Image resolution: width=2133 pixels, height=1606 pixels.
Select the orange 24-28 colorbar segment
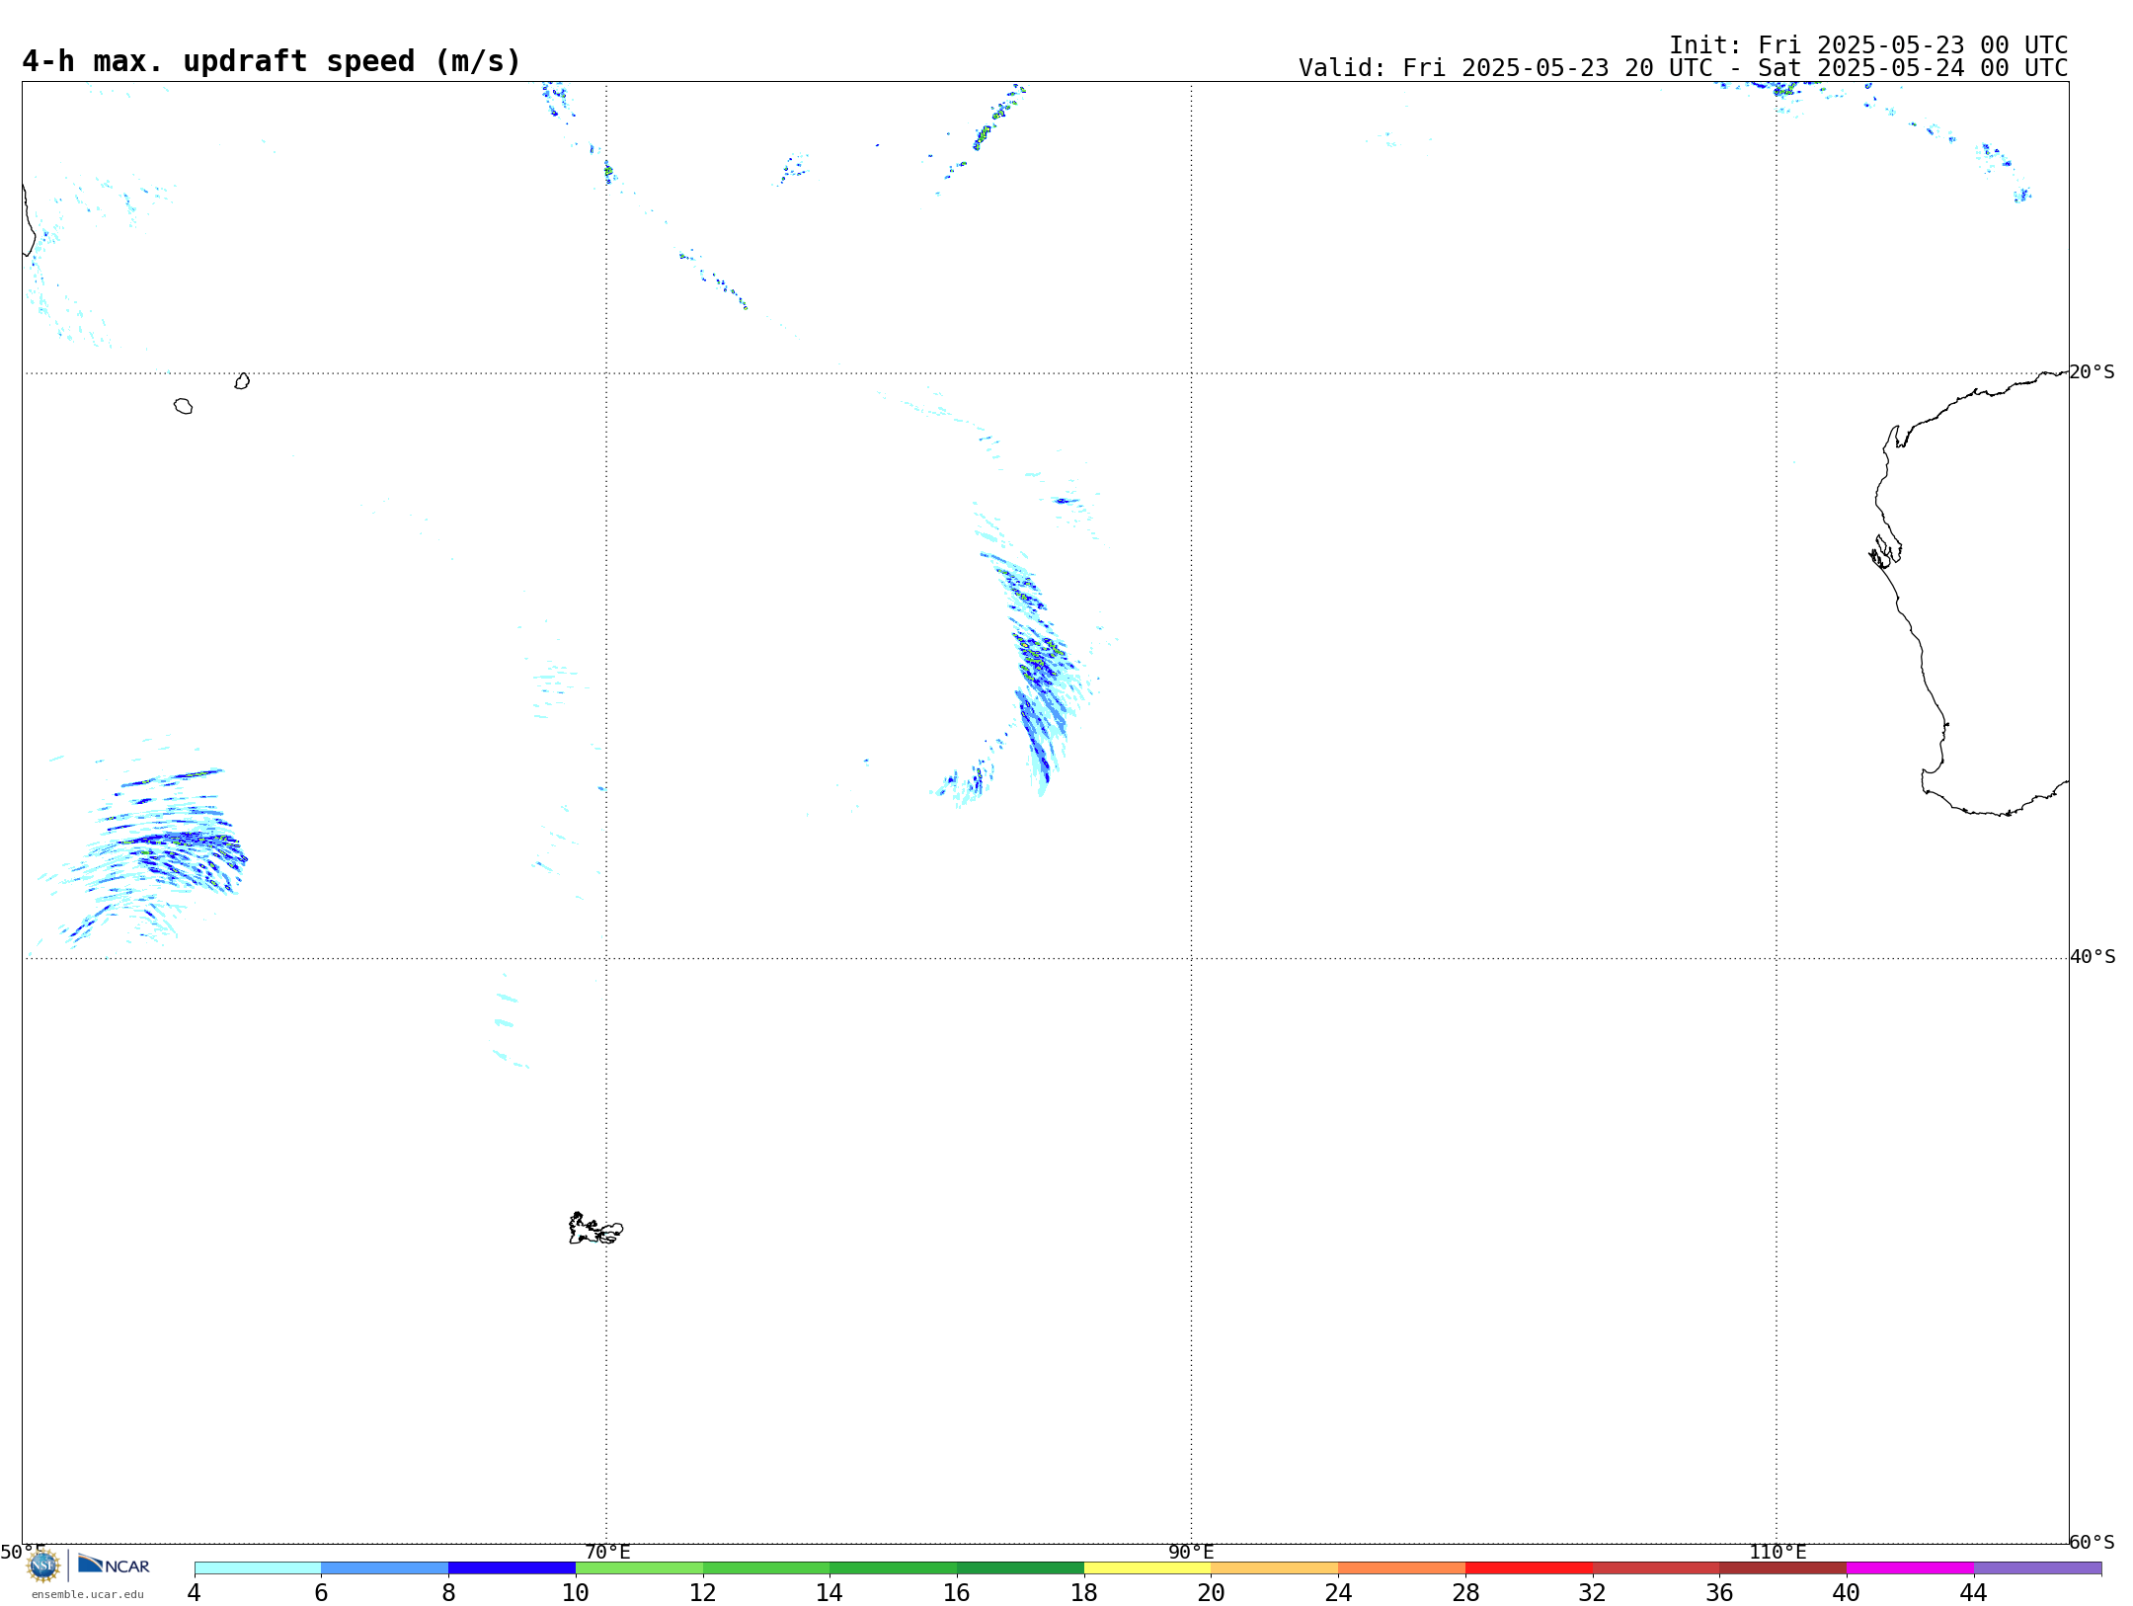pos(1402,1568)
